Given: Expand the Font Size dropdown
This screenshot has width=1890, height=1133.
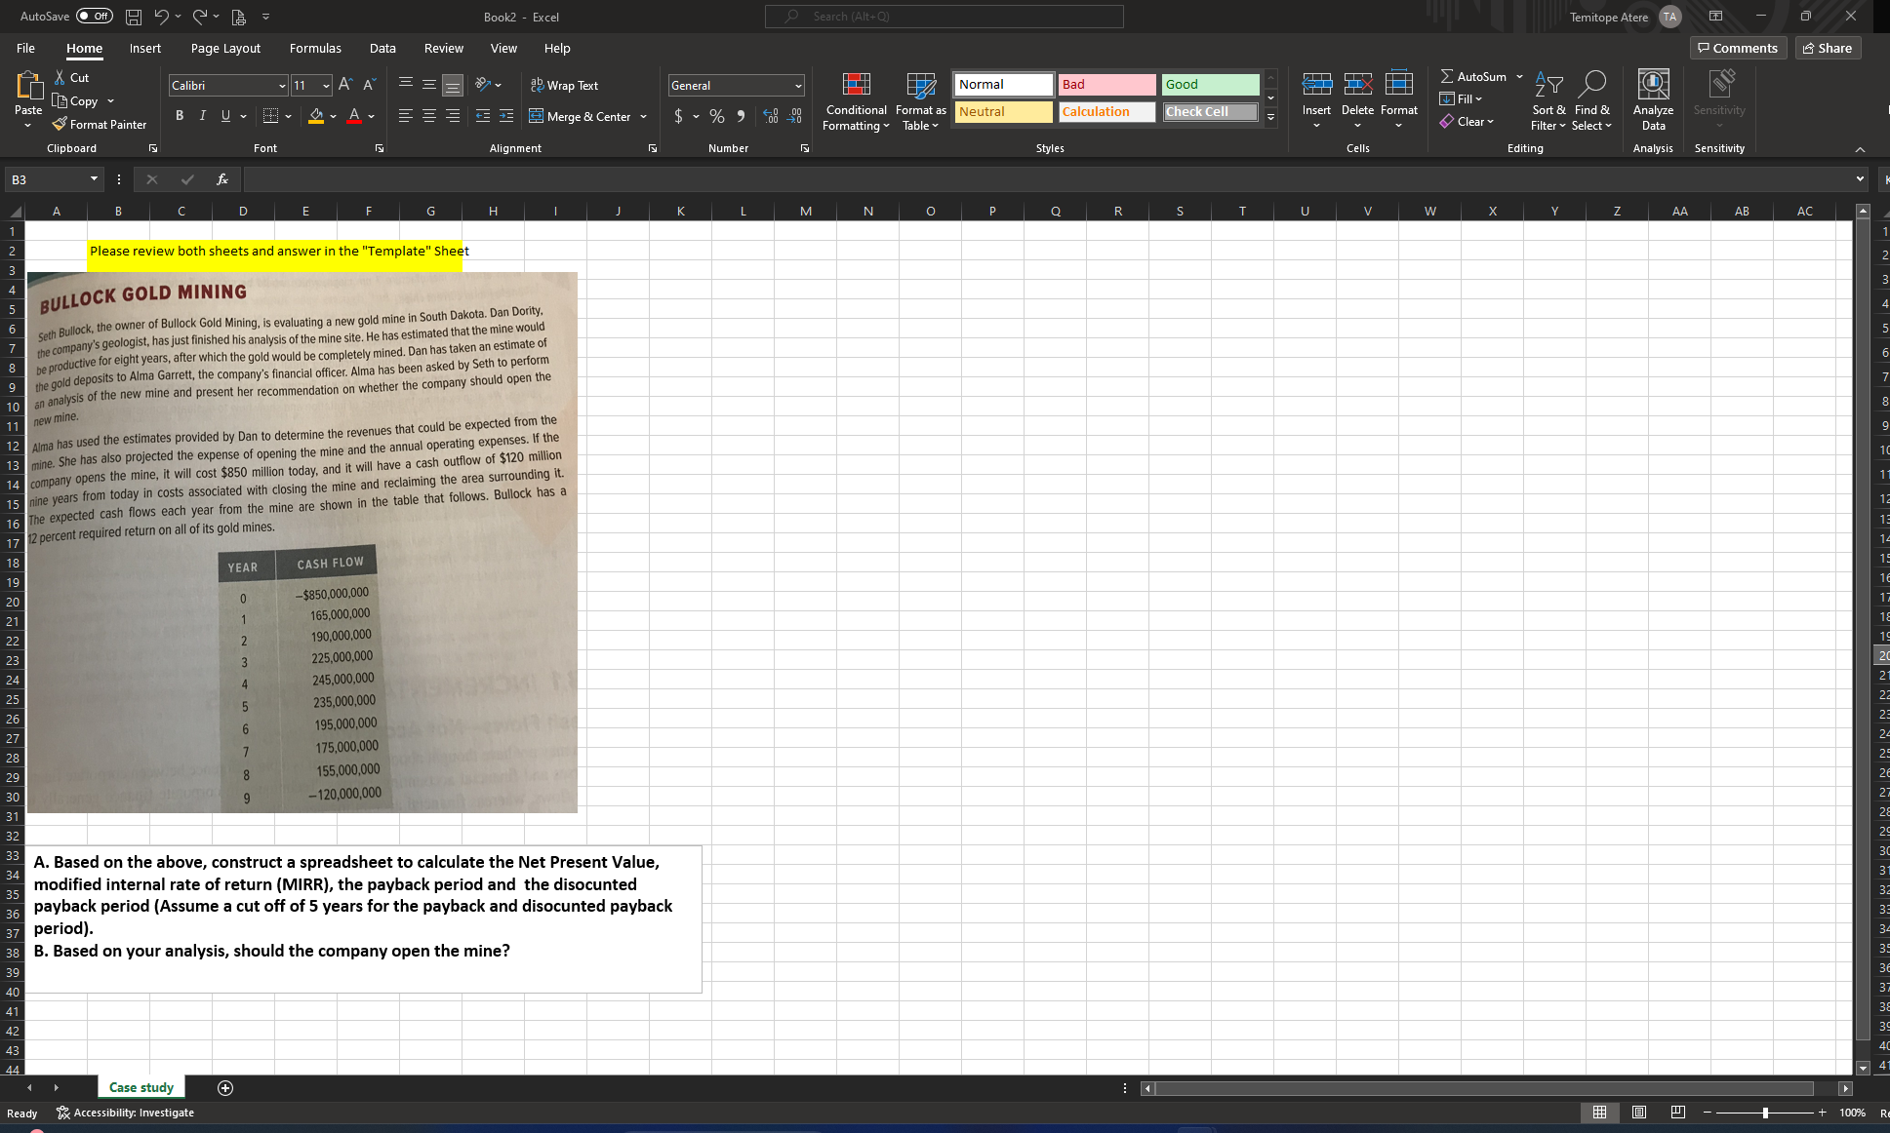Looking at the screenshot, I should point(325,85).
